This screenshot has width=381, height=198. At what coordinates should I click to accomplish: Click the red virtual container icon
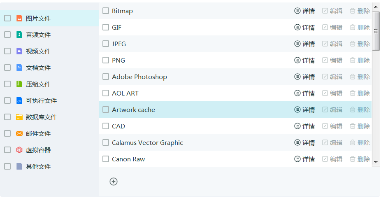point(19,150)
